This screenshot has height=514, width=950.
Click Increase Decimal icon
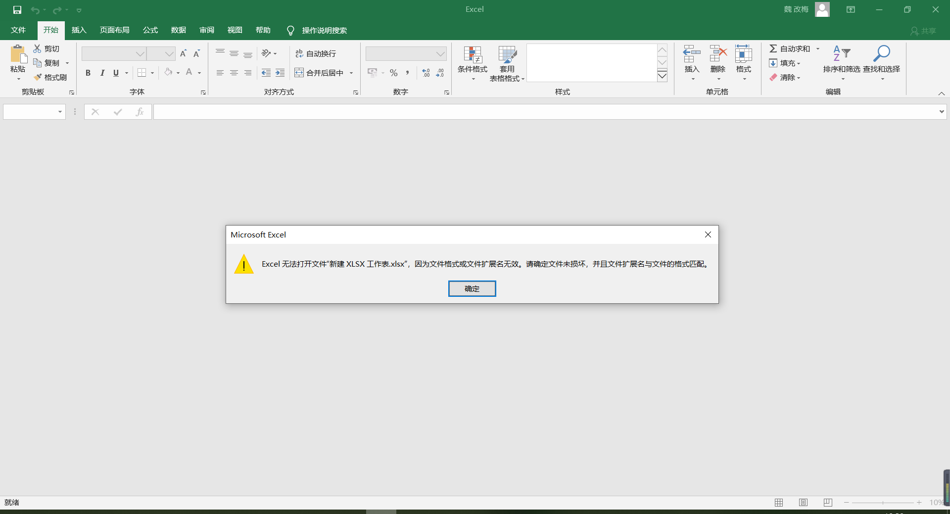click(x=426, y=73)
